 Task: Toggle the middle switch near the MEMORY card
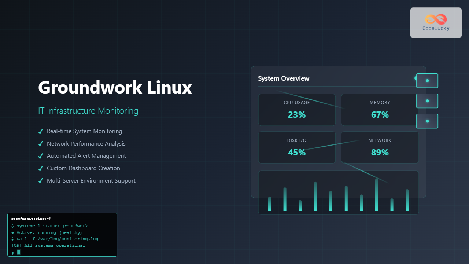click(x=427, y=101)
